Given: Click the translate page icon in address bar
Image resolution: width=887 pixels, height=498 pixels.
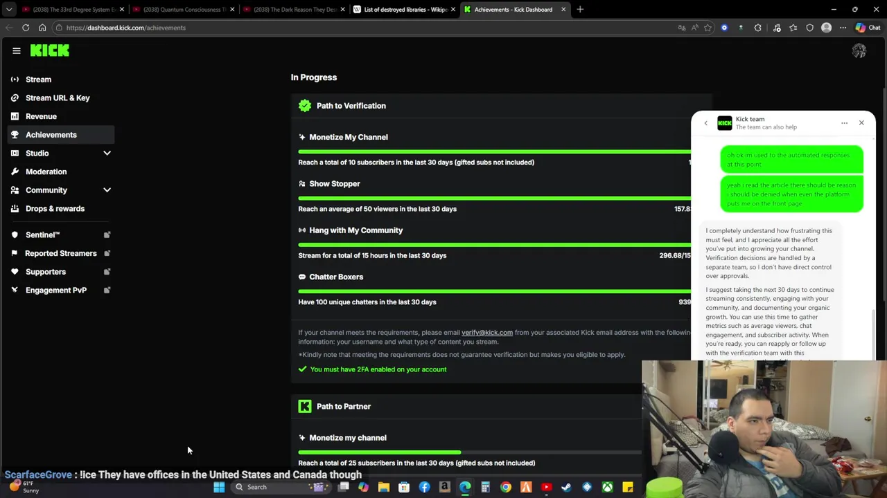Looking at the screenshot, I should pos(682,28).
